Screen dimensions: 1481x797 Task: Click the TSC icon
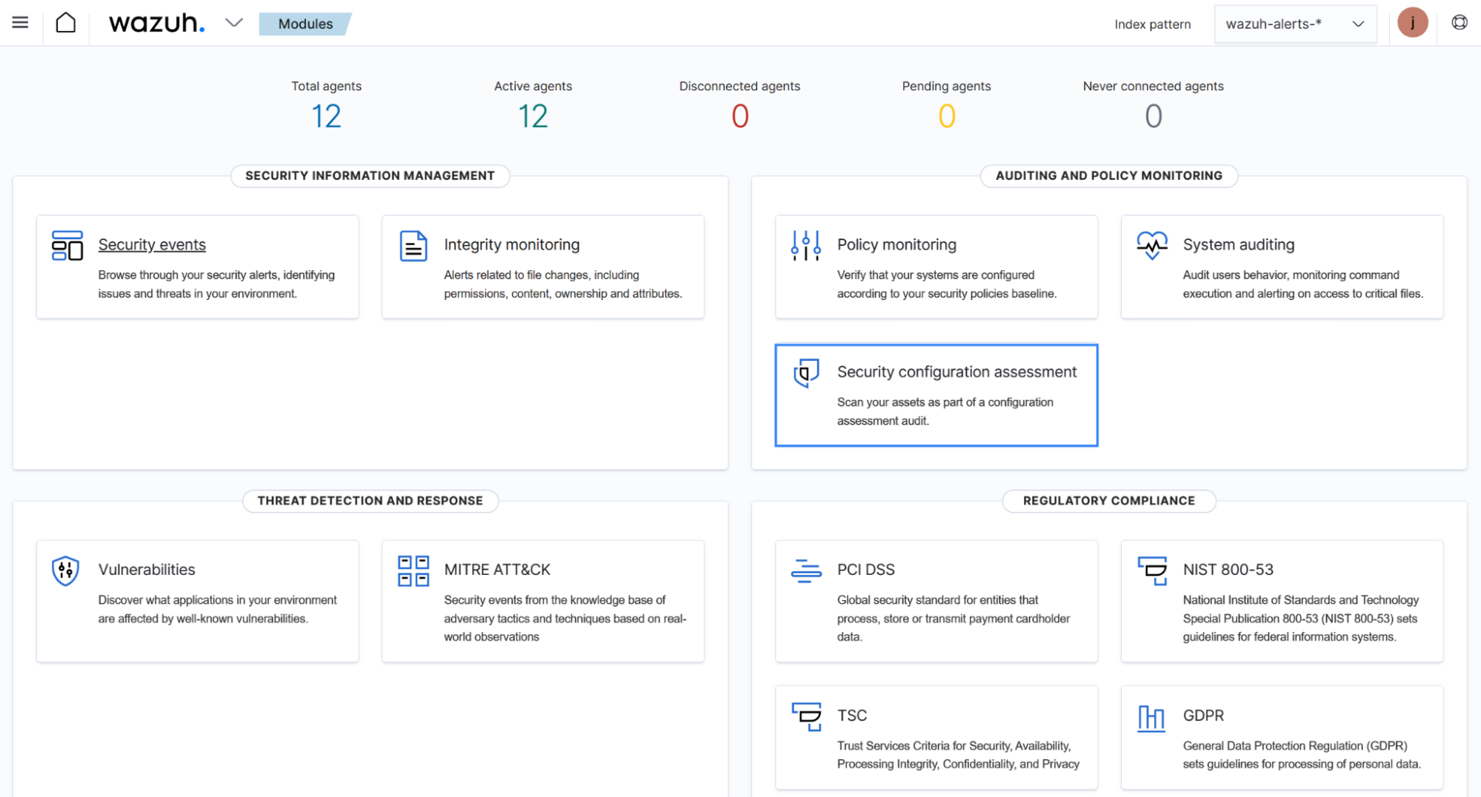coord(806,716)
